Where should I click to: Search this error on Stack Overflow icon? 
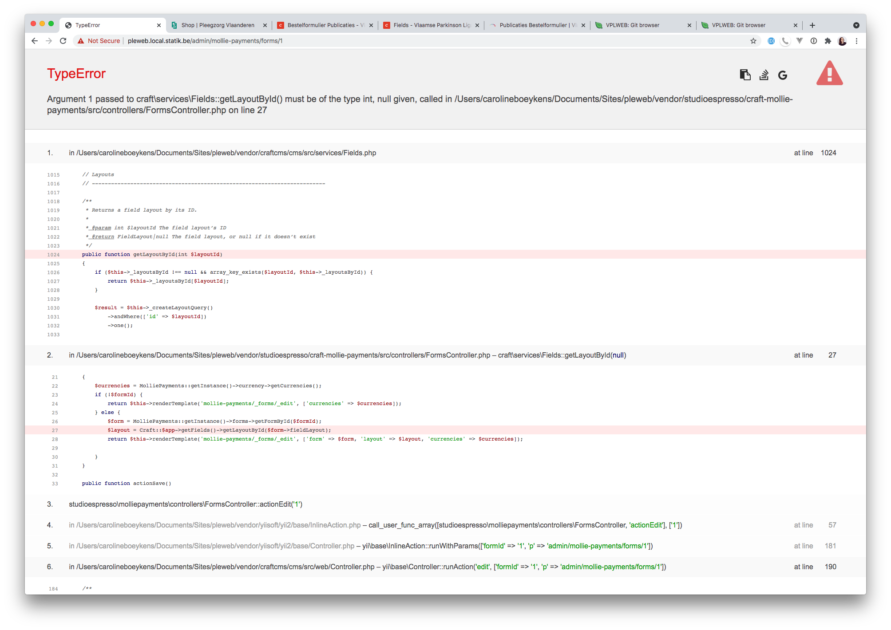point(764,75)
